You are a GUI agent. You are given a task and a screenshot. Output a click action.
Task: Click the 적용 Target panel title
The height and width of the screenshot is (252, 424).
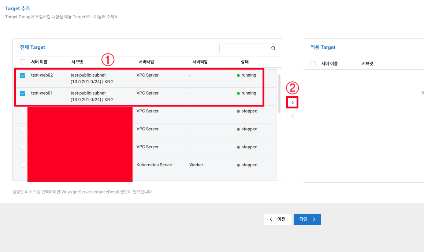323,47
